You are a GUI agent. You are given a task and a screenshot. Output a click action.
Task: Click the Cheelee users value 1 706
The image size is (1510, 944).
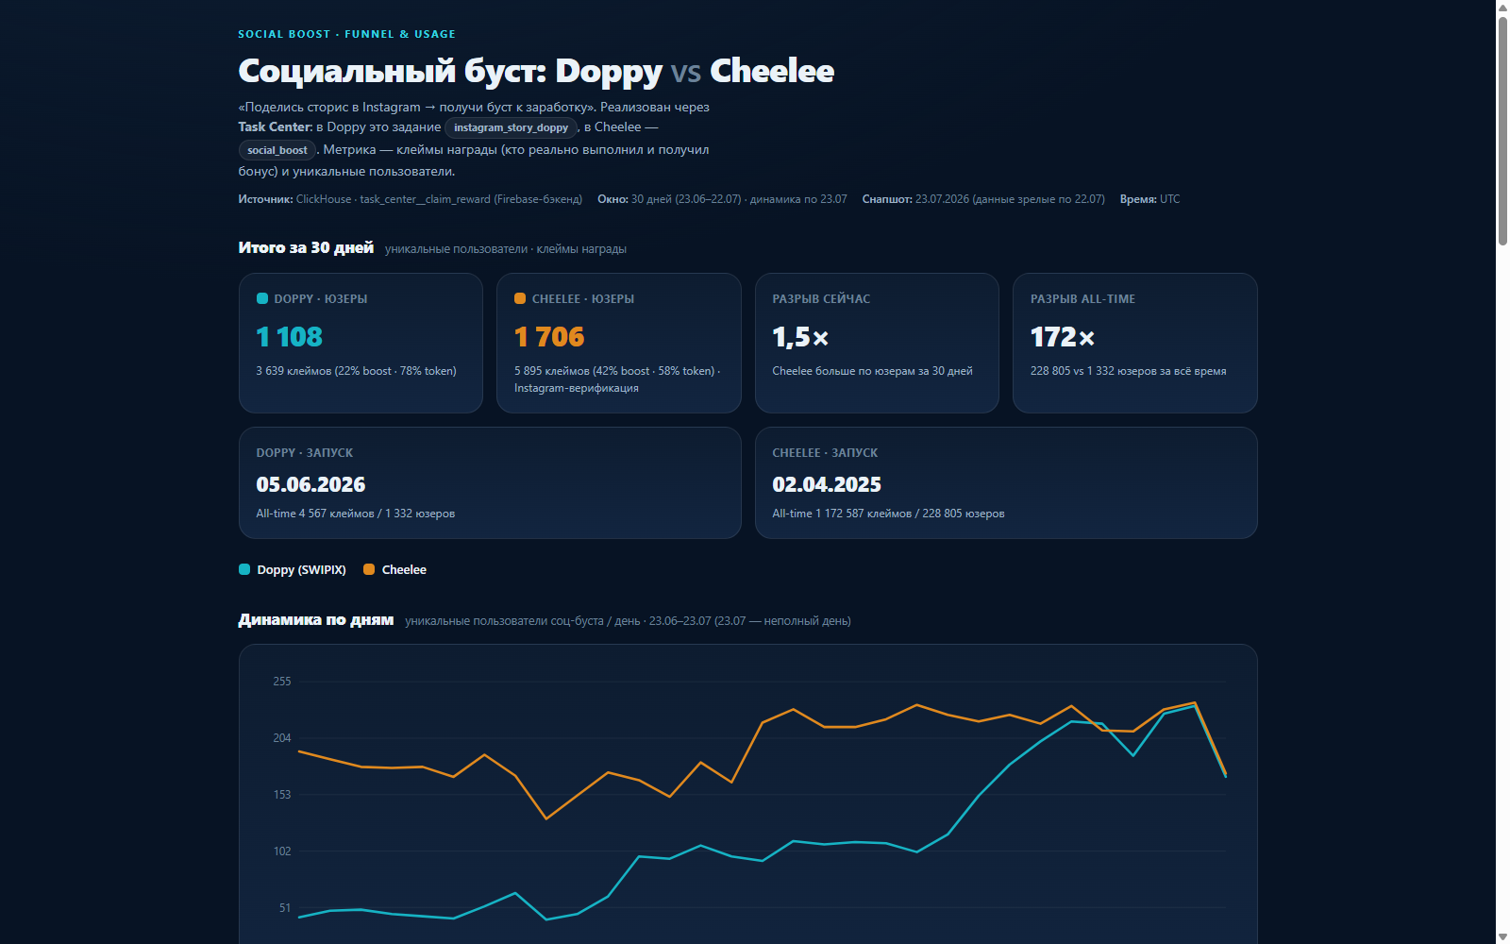pos(549,337)
